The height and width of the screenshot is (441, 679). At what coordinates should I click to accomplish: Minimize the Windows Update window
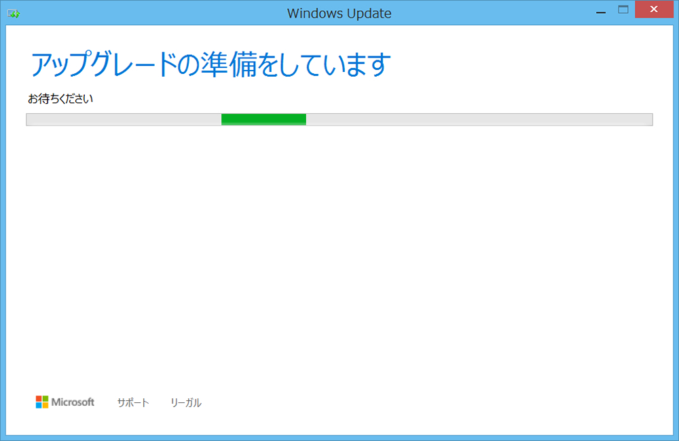(x=601, y=11)
